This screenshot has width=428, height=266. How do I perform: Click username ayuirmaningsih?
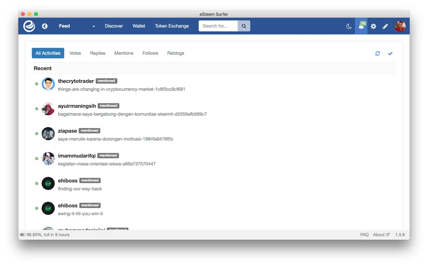tap(77, 106)
